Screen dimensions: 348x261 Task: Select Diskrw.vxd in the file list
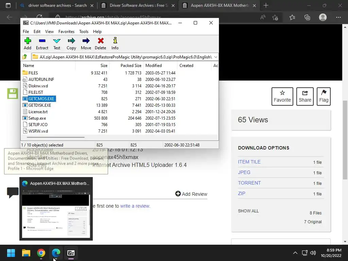pyautogui.click(x=38, y=86)
